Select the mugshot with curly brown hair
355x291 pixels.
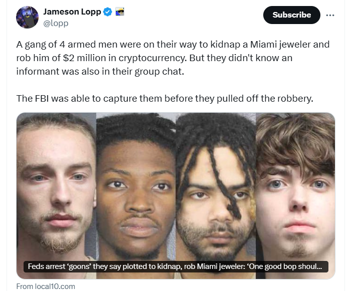pos(295,195)
